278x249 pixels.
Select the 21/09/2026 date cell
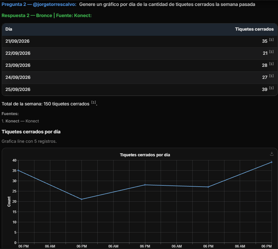point(17,41)
